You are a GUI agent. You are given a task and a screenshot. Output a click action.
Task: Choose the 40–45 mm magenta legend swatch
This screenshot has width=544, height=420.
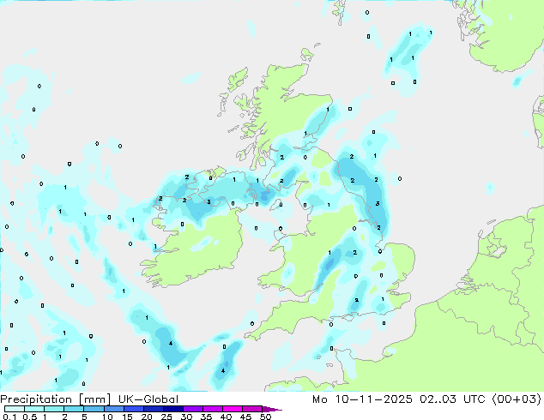(x=233, y=409)
